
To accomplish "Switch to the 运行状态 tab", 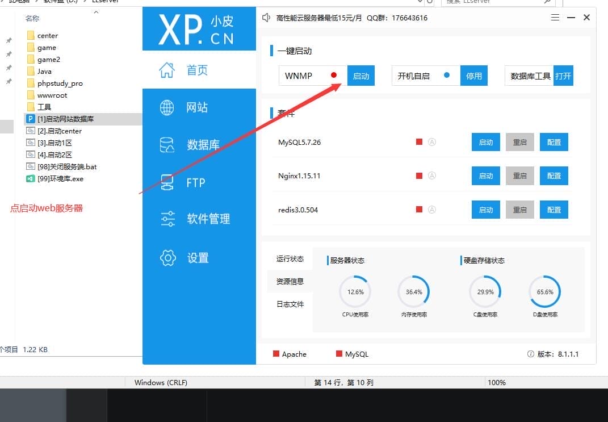I will (x=290, y=259).
